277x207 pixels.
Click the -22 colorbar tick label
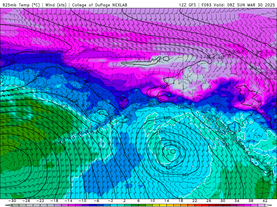click(x=40, y=201)
